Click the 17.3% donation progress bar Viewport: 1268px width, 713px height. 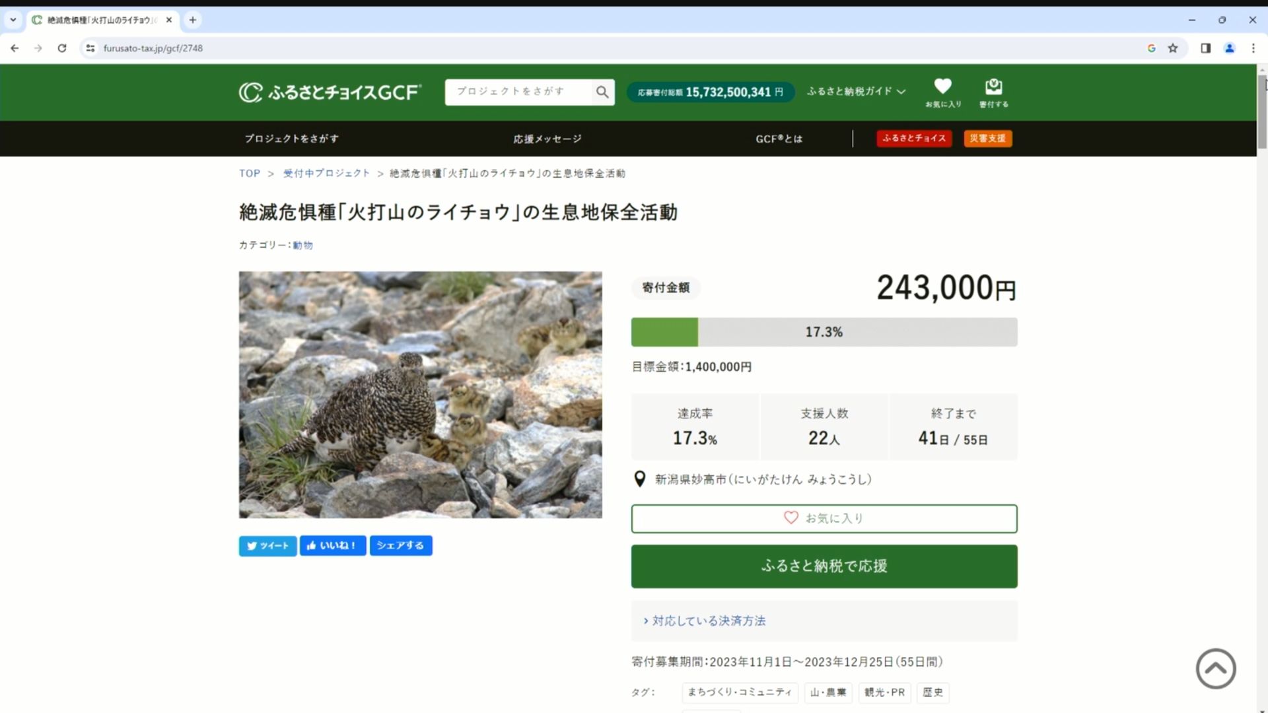824,332
